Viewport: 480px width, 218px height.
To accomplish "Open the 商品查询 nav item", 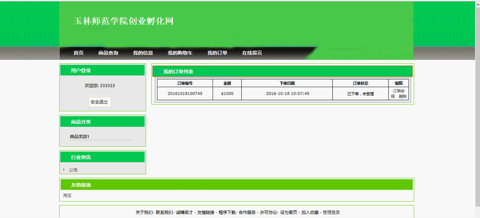I will pos(108,53).
